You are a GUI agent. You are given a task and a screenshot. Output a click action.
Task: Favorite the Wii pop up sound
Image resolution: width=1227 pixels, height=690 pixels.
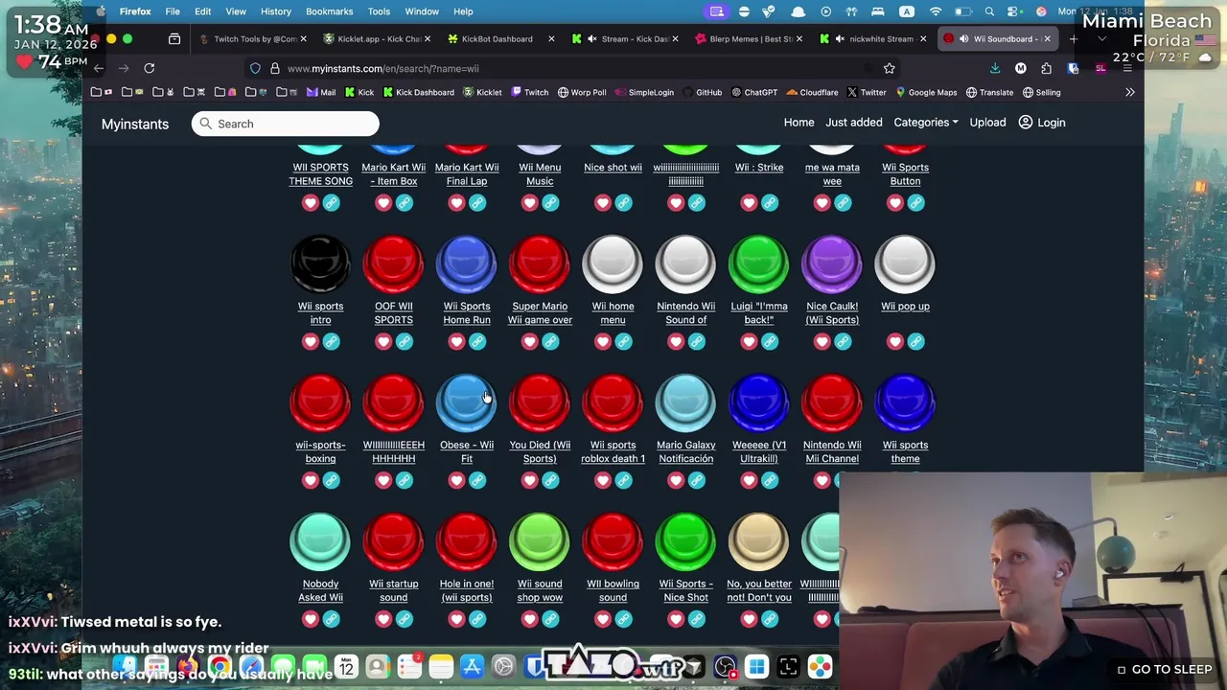pos(894,341)
